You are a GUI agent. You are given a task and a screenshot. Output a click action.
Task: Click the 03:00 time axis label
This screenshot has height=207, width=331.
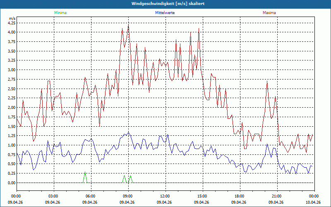coord(53,196)
